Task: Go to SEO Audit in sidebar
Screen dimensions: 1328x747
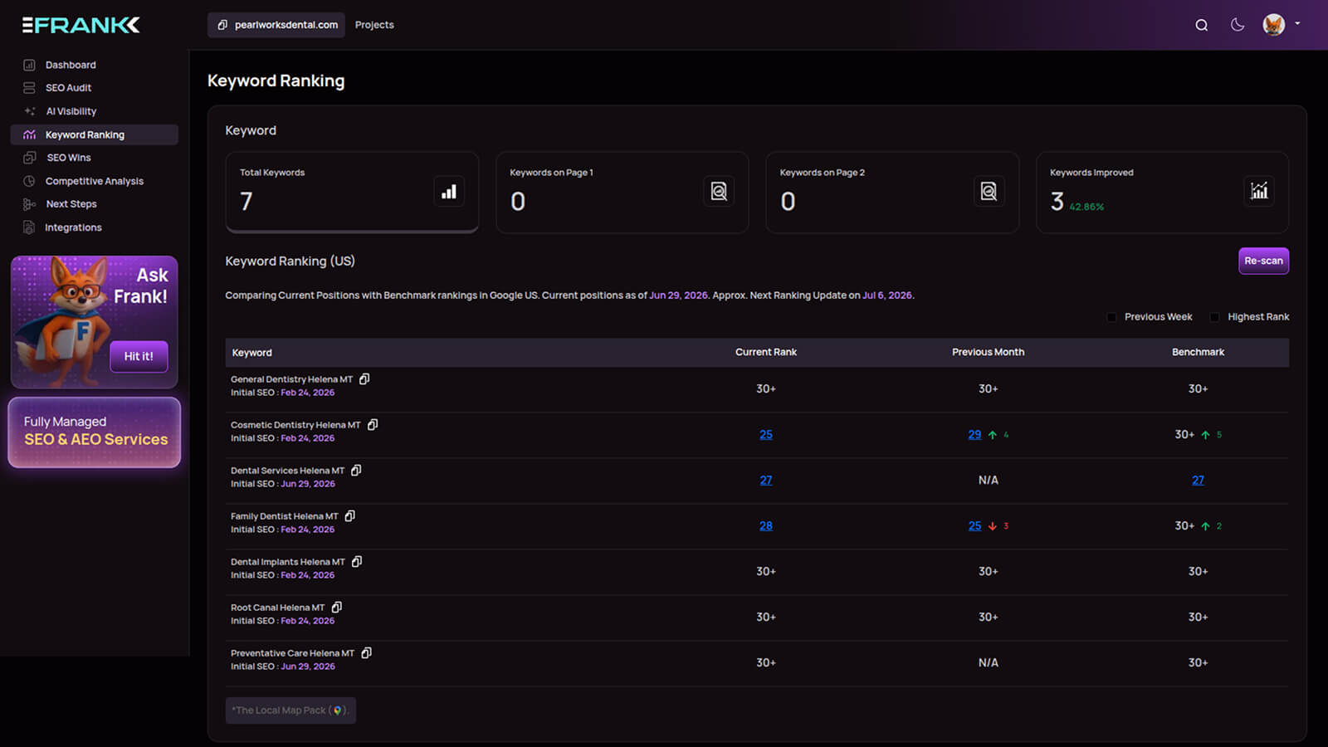Action: [x=68, y=88]
